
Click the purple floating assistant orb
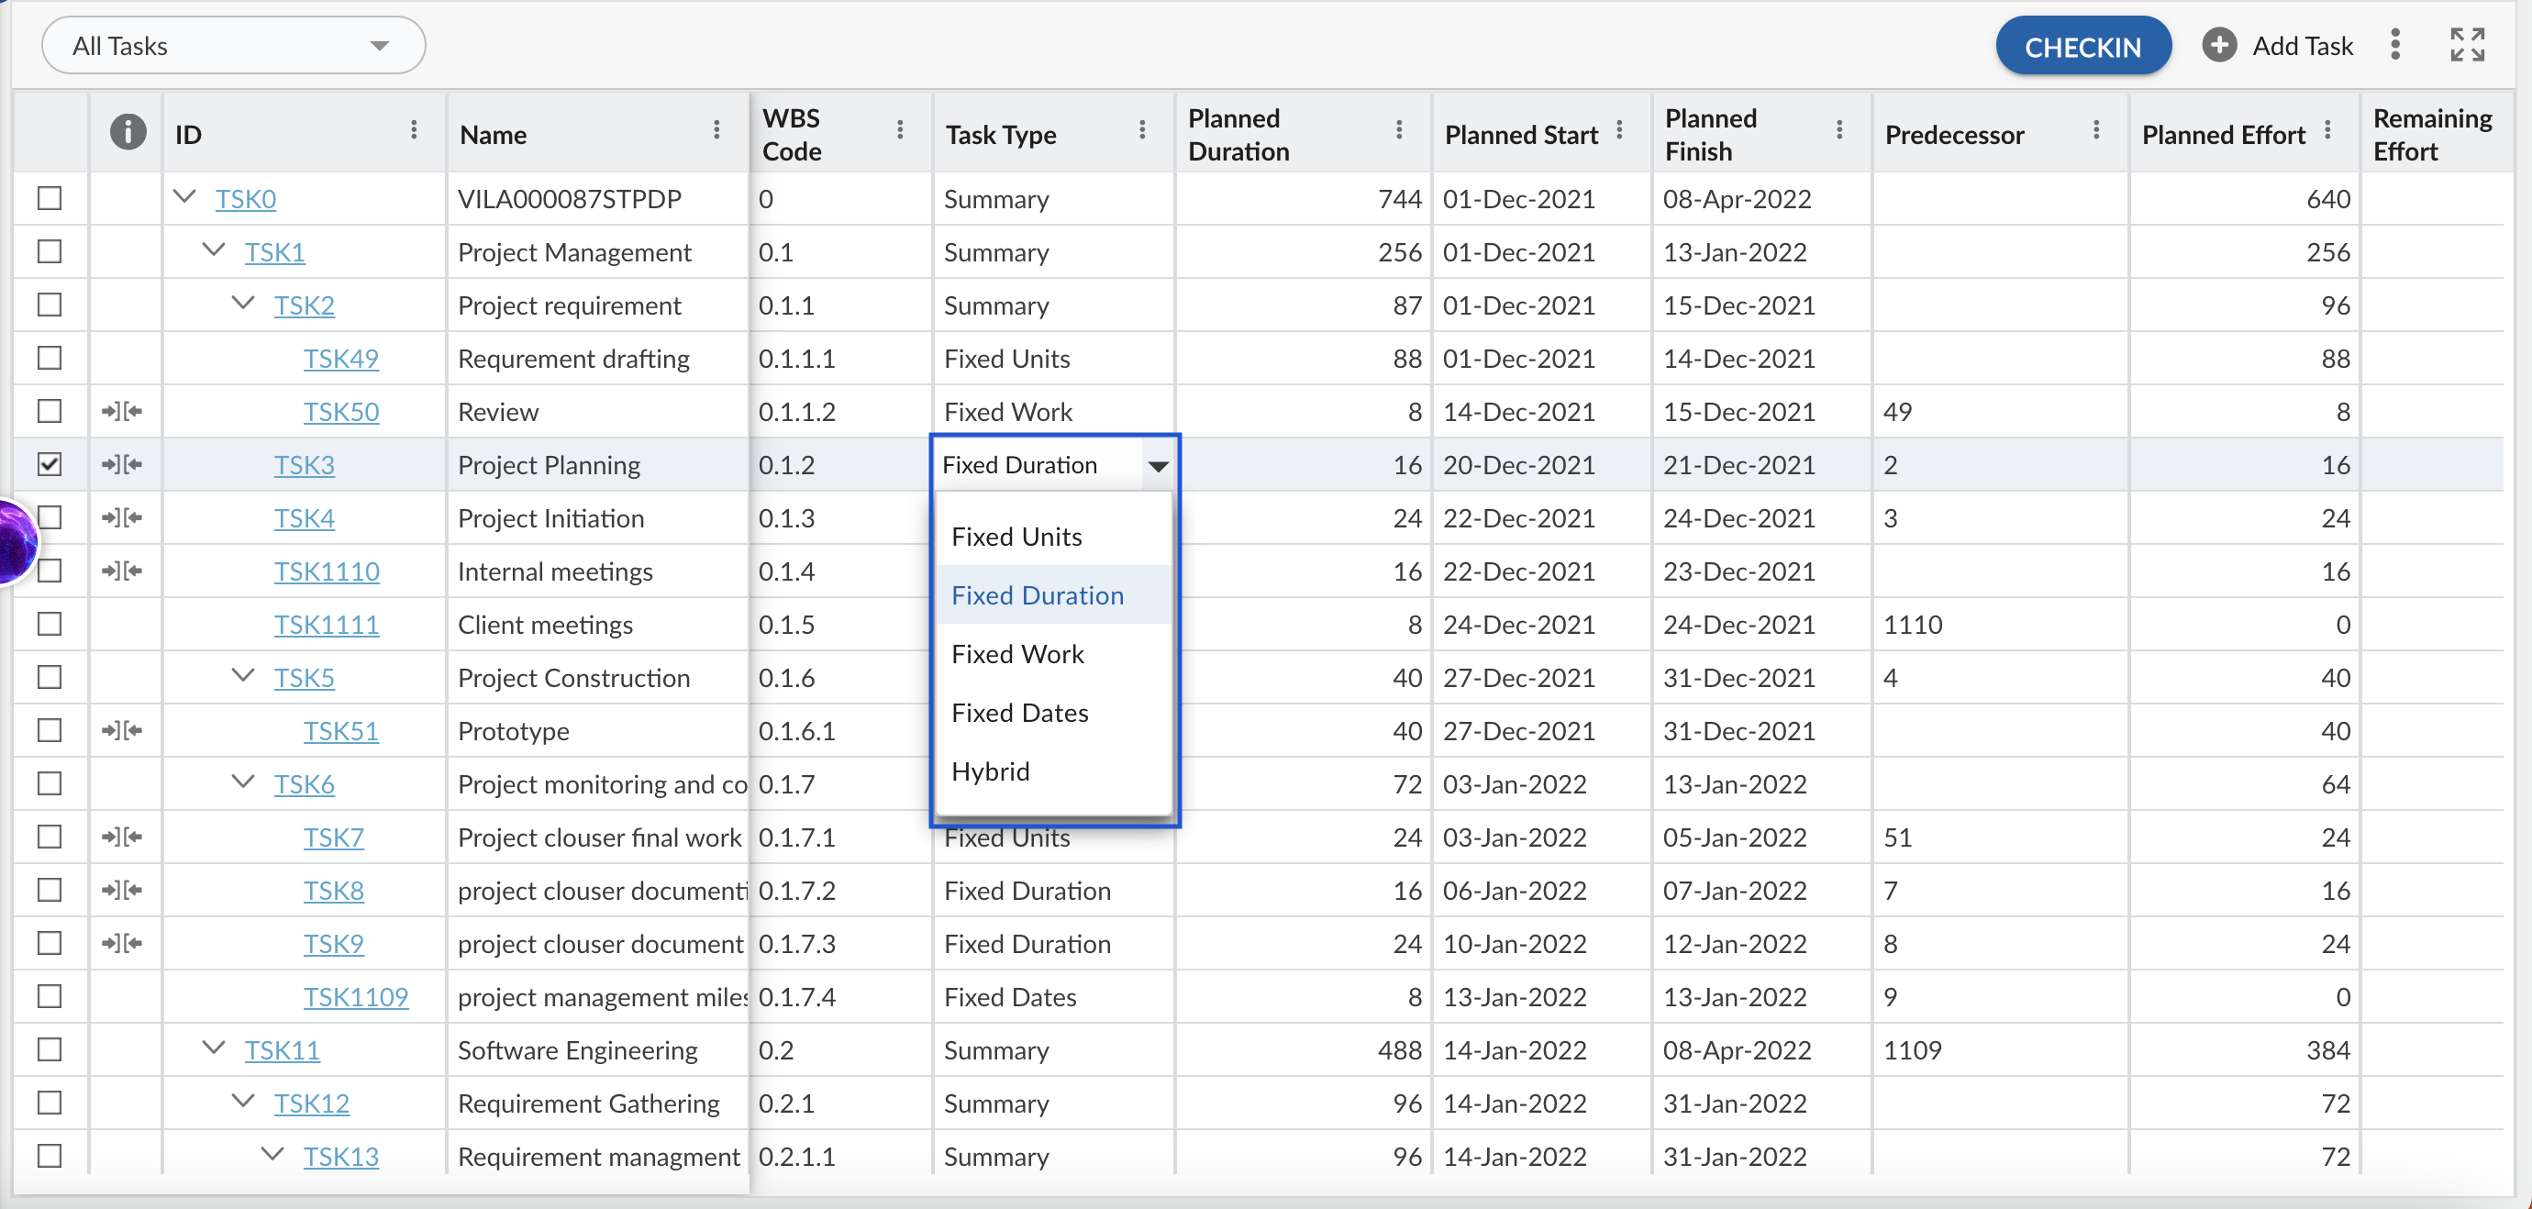tap(14, 541)
